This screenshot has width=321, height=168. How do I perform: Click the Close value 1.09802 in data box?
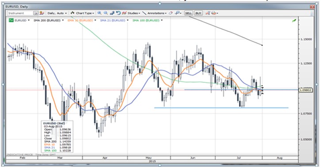coord(65,138)
